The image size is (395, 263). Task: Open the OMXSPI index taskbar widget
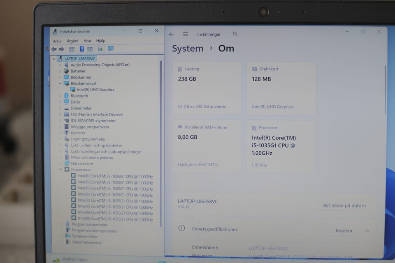pos(70,259)
